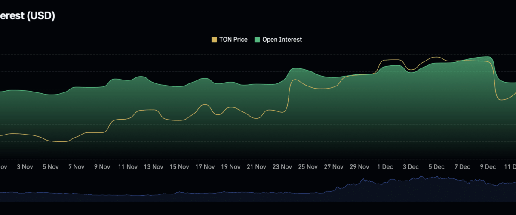Click the 7 Nov axis label
This screenshot has width=516, height=215.
[76, 167]
